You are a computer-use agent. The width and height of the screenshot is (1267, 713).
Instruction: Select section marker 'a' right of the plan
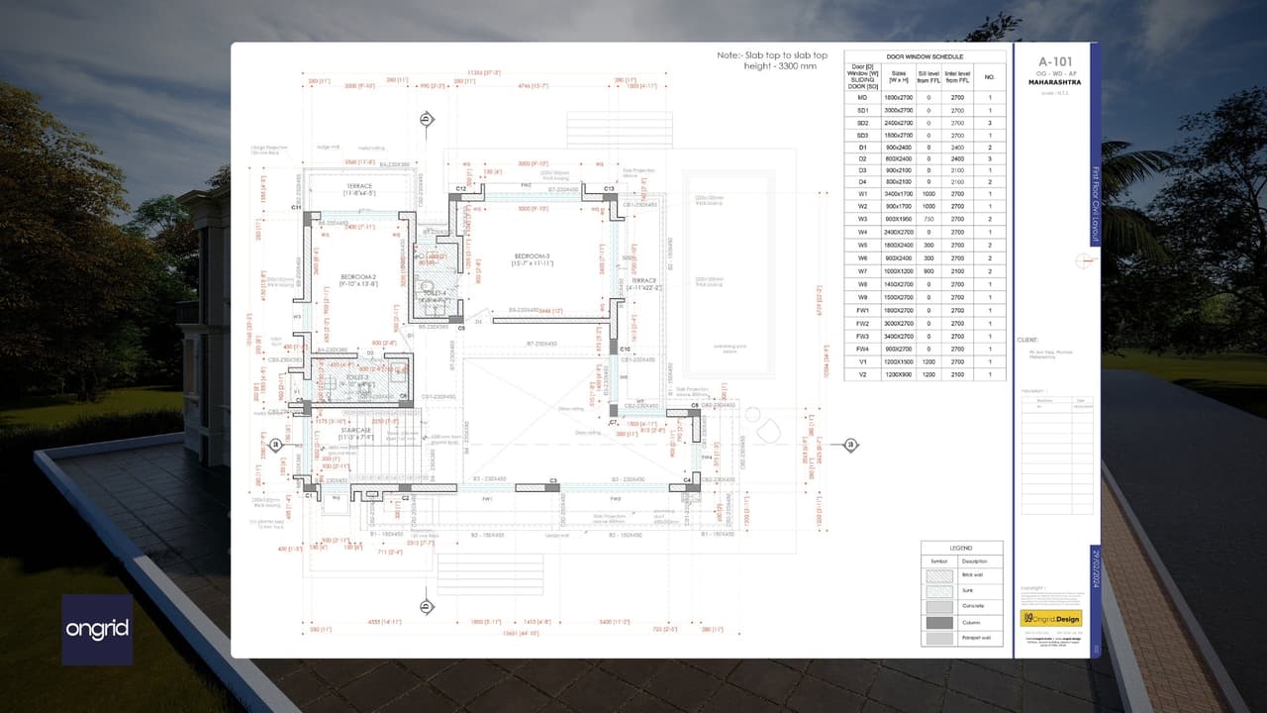point(851,446)
